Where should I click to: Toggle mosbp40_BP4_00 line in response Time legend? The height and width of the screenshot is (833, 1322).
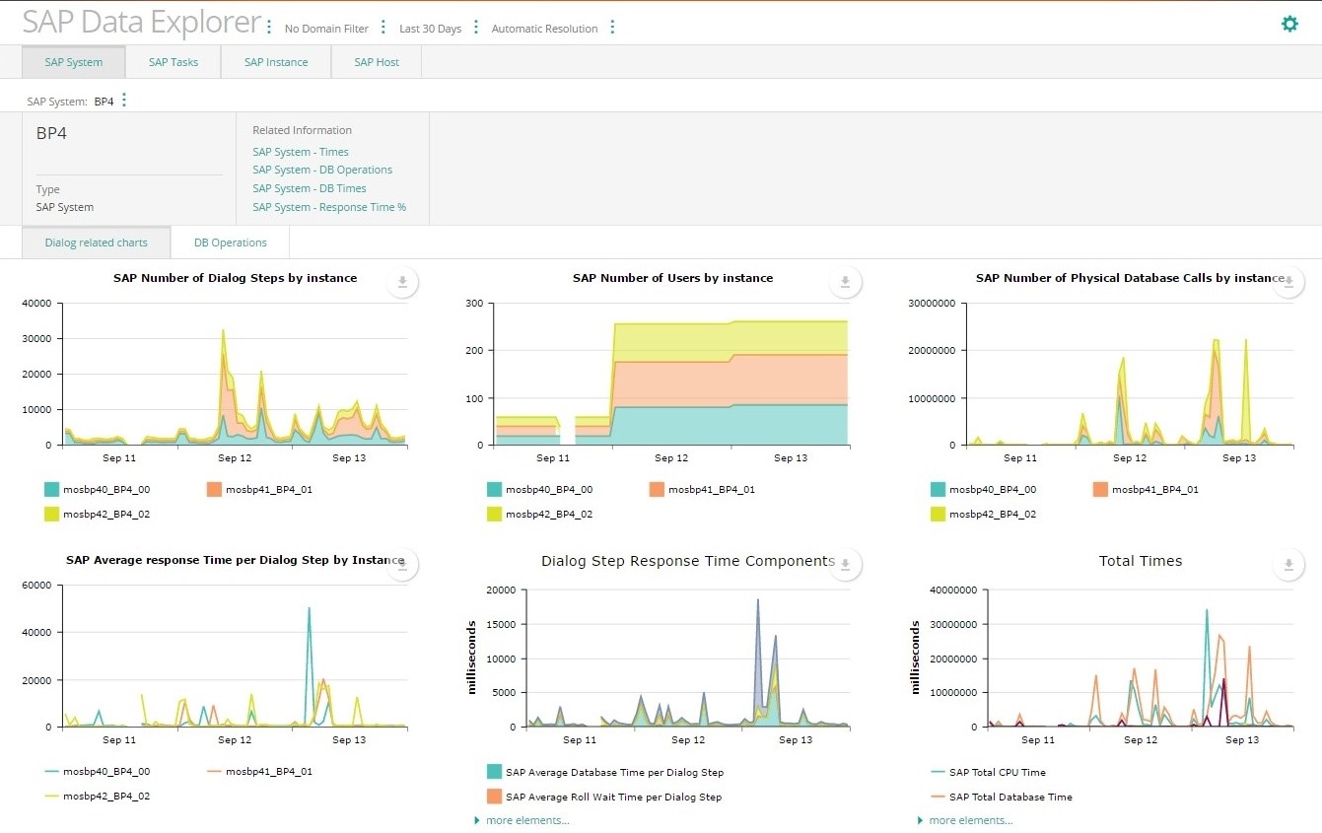pos(52,772)
